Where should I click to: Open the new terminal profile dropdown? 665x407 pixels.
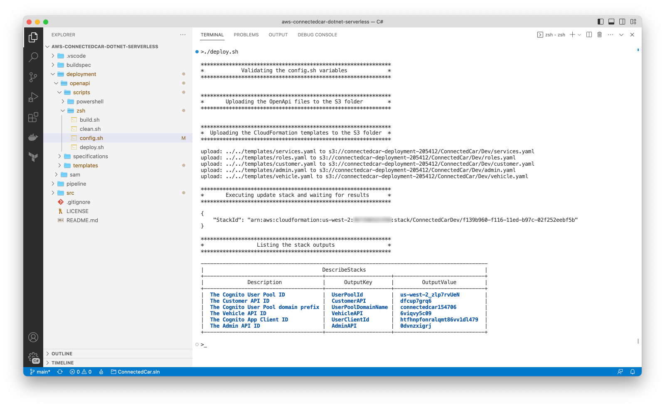[x=579, y=35]
